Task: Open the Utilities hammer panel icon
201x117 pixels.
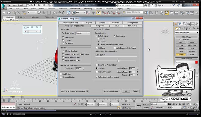Action: 197,24
